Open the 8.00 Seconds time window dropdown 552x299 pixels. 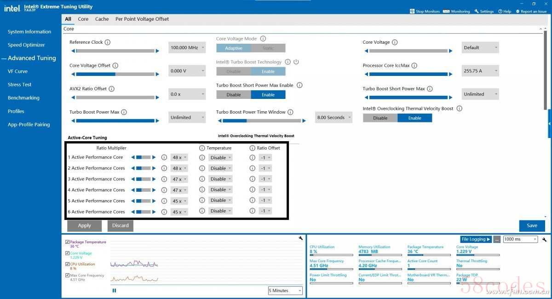pos(334,117)
